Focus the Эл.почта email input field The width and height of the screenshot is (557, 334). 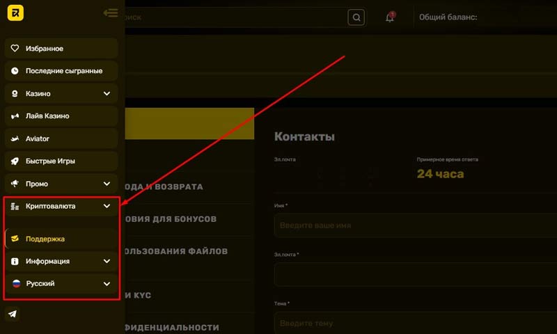415,274
